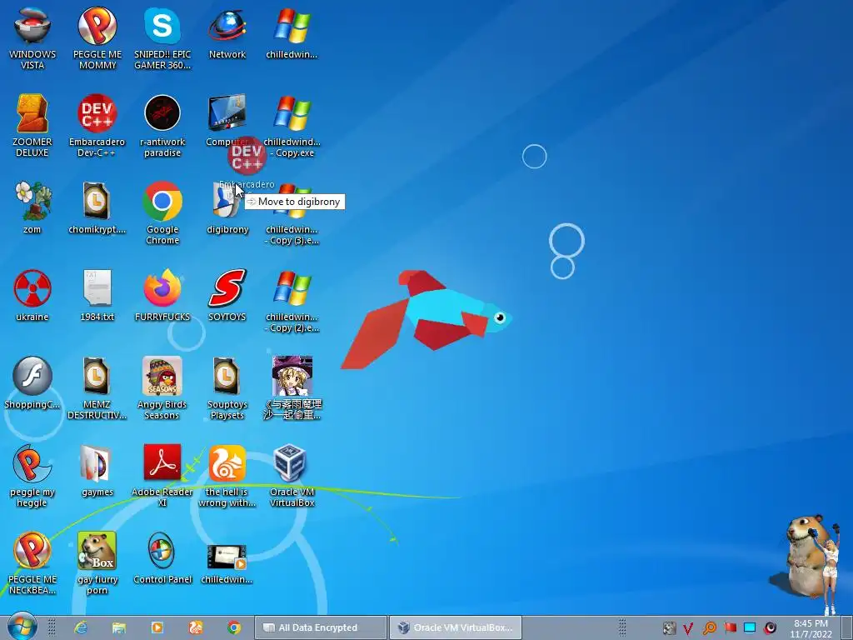Click the Show desktop button
Viewport: 853px width, 640px height.
pyautogui.click(x=847, y=628)
